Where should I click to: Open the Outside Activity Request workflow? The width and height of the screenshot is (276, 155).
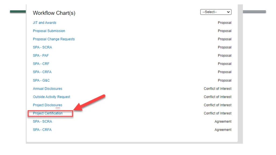[51, 97]
